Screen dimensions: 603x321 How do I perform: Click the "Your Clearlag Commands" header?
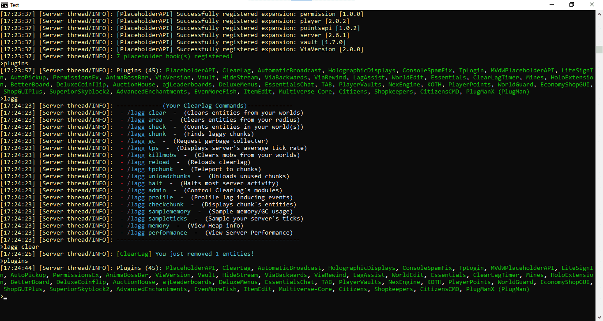click(x=204, y=106)
